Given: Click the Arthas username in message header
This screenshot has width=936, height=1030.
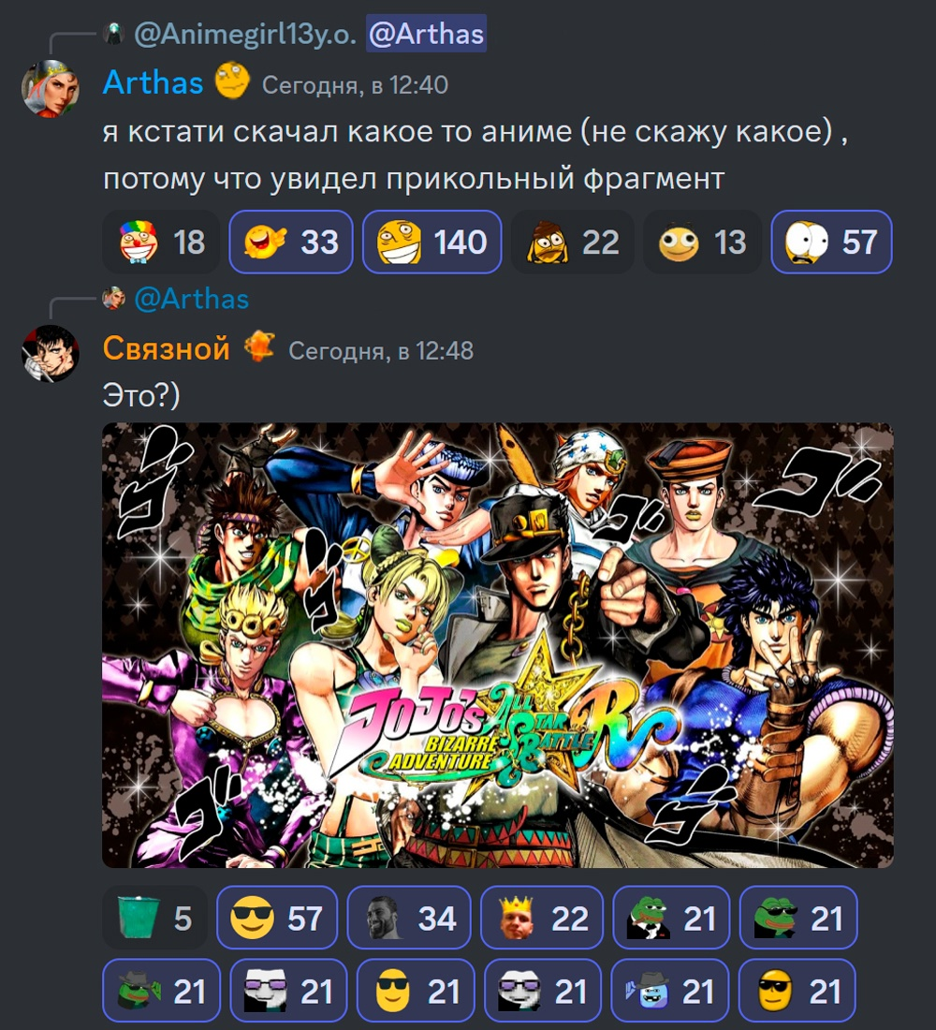Looking at the screenshot, I should point(154,82).
